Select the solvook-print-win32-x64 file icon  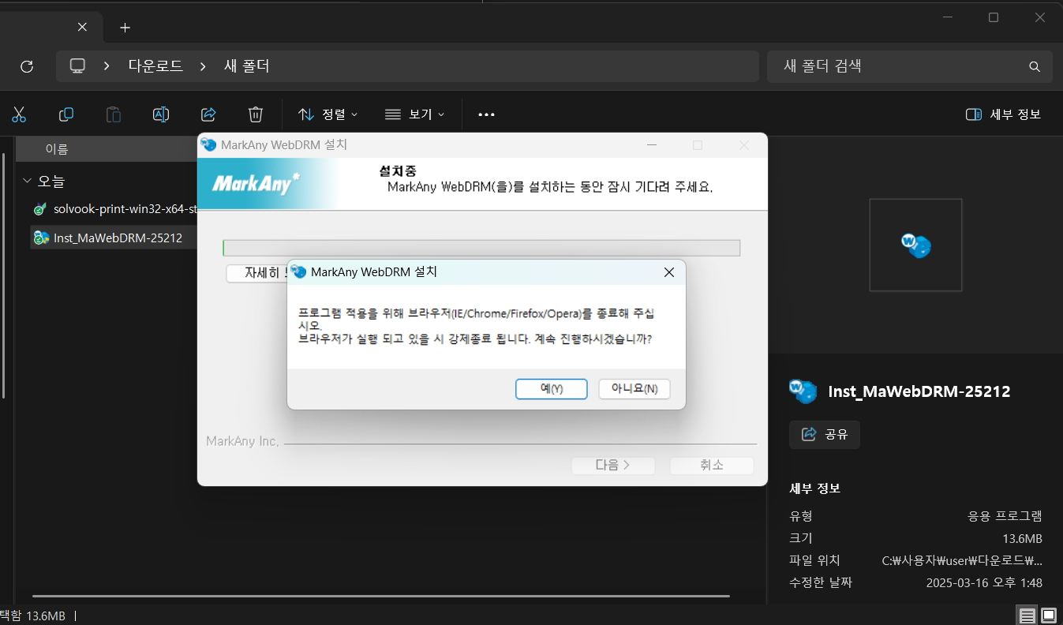(x=40, y=209)
